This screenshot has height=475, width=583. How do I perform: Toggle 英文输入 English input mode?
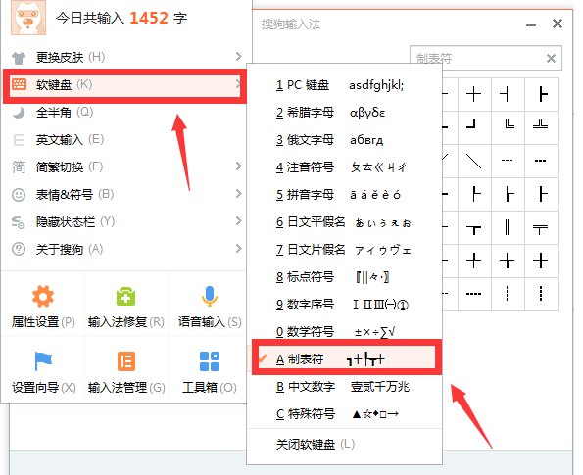click(124, 140)
